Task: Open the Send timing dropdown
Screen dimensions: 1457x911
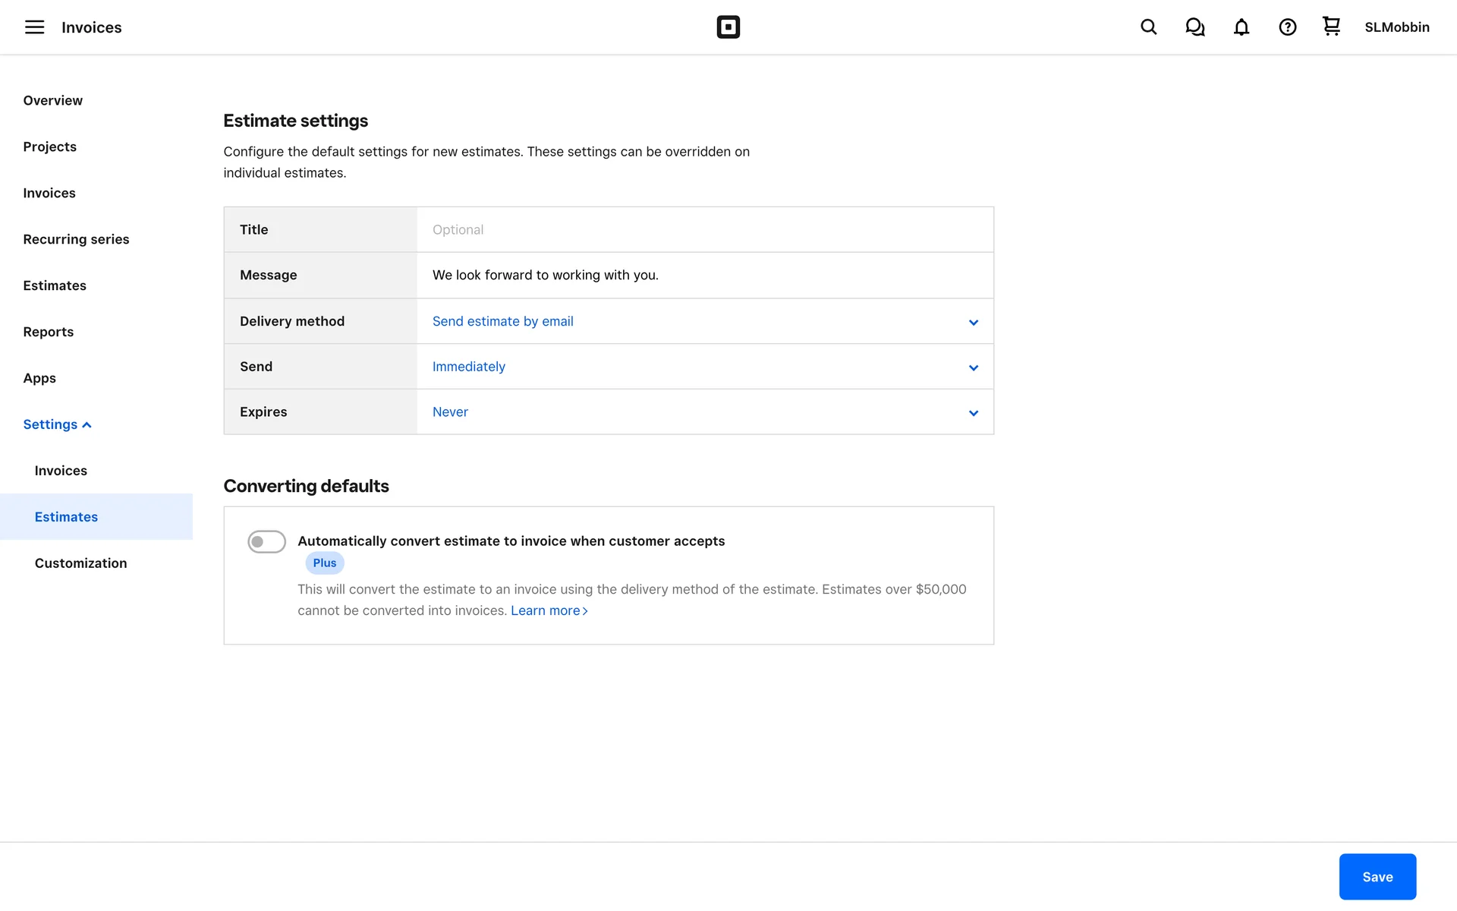Action: point(704,367)
